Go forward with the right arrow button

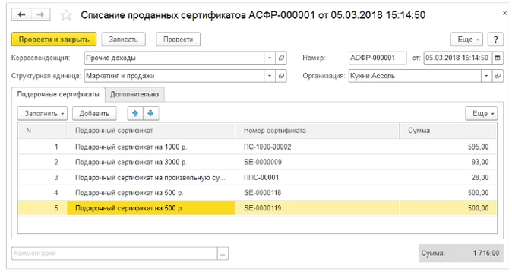point(40,14)
